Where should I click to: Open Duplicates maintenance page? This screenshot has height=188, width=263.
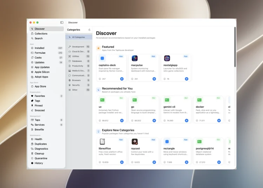[x=46, y=144]
